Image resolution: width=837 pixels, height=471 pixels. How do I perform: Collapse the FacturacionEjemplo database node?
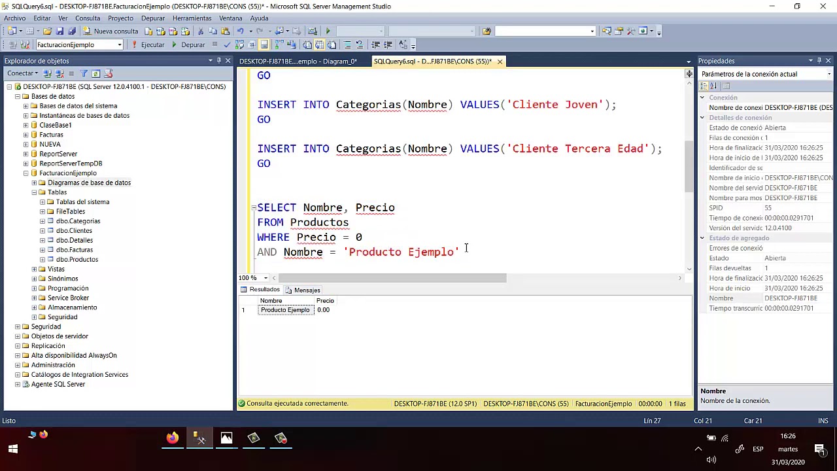(x=26, y=173)
